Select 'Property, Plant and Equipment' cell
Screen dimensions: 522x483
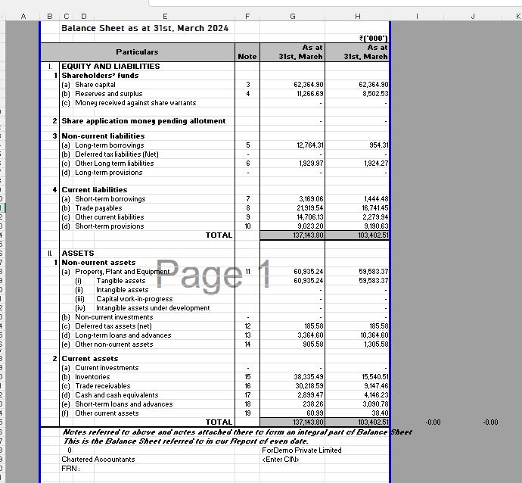(122, 272)
